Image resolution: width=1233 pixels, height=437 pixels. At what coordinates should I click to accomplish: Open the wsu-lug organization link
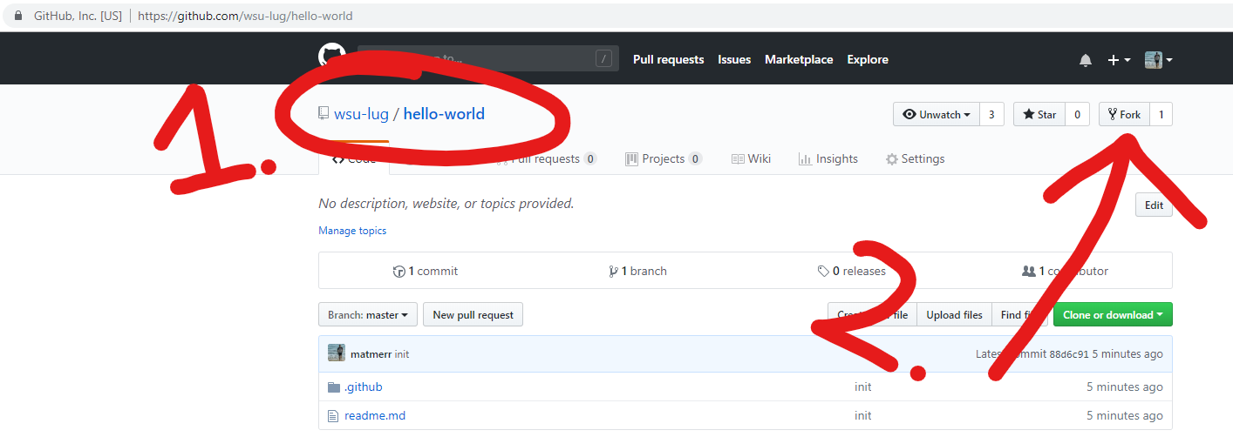(361, 114)
